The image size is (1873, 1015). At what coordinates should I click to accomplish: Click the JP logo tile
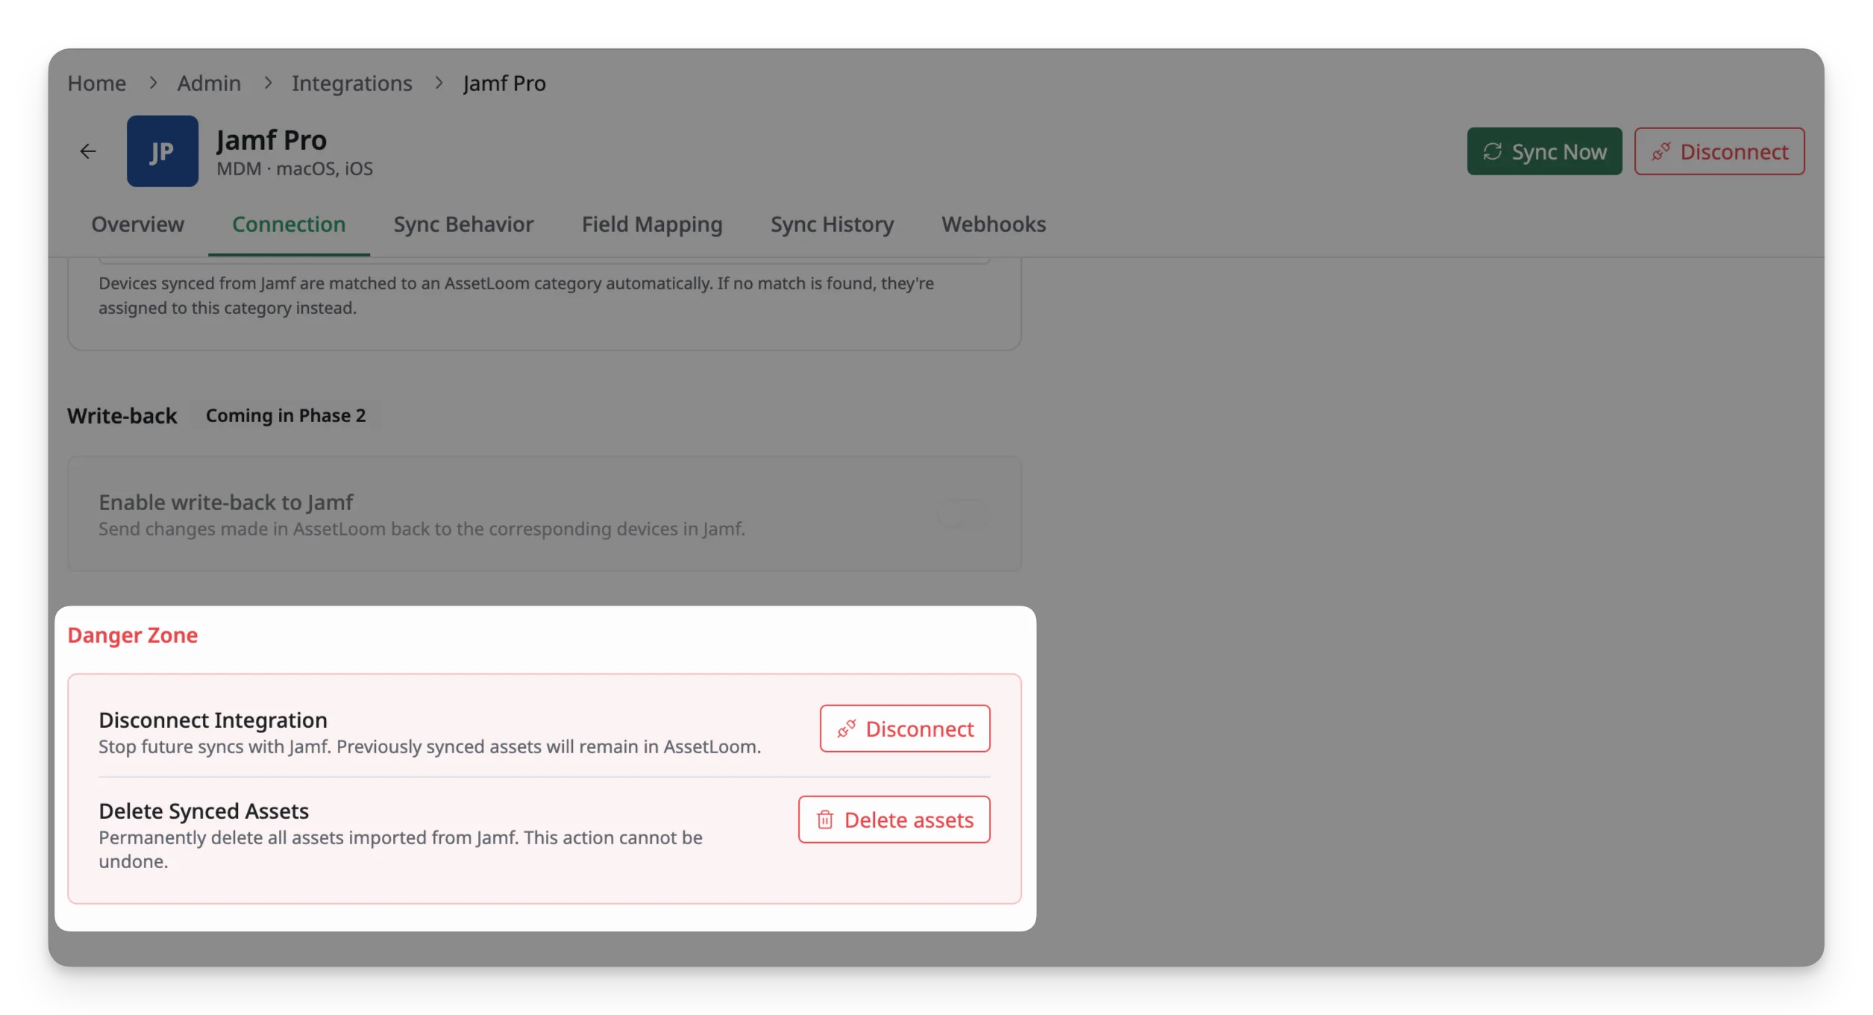[162, 151]
